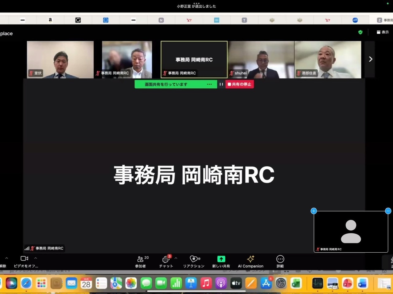Open FaceTime from the Dock
This screenshot has width=393, height=294.
161,283
